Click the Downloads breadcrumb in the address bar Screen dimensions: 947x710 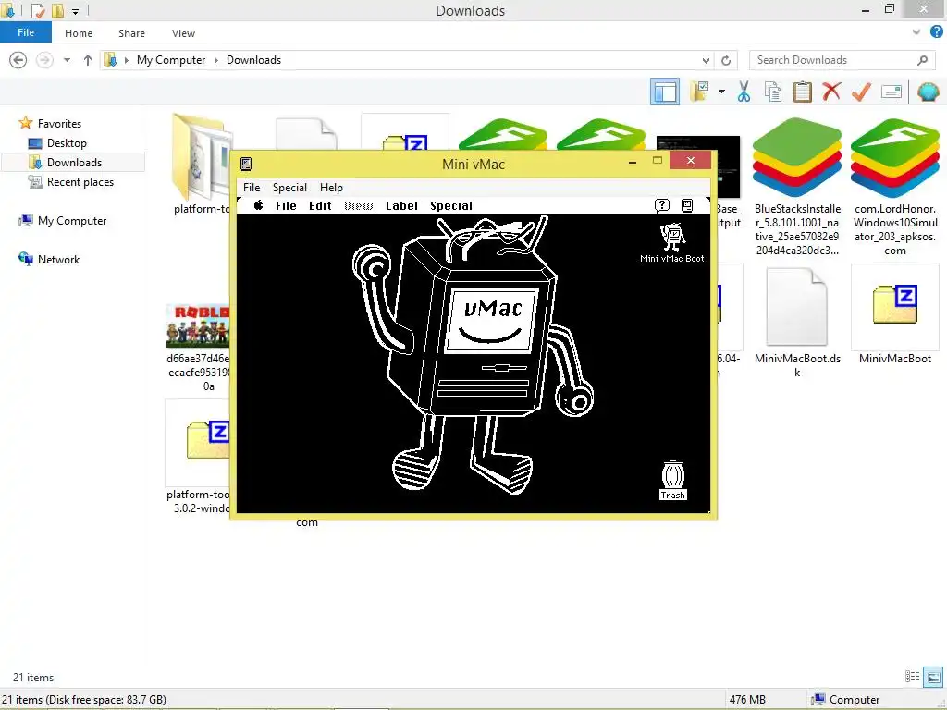(253, 60)
